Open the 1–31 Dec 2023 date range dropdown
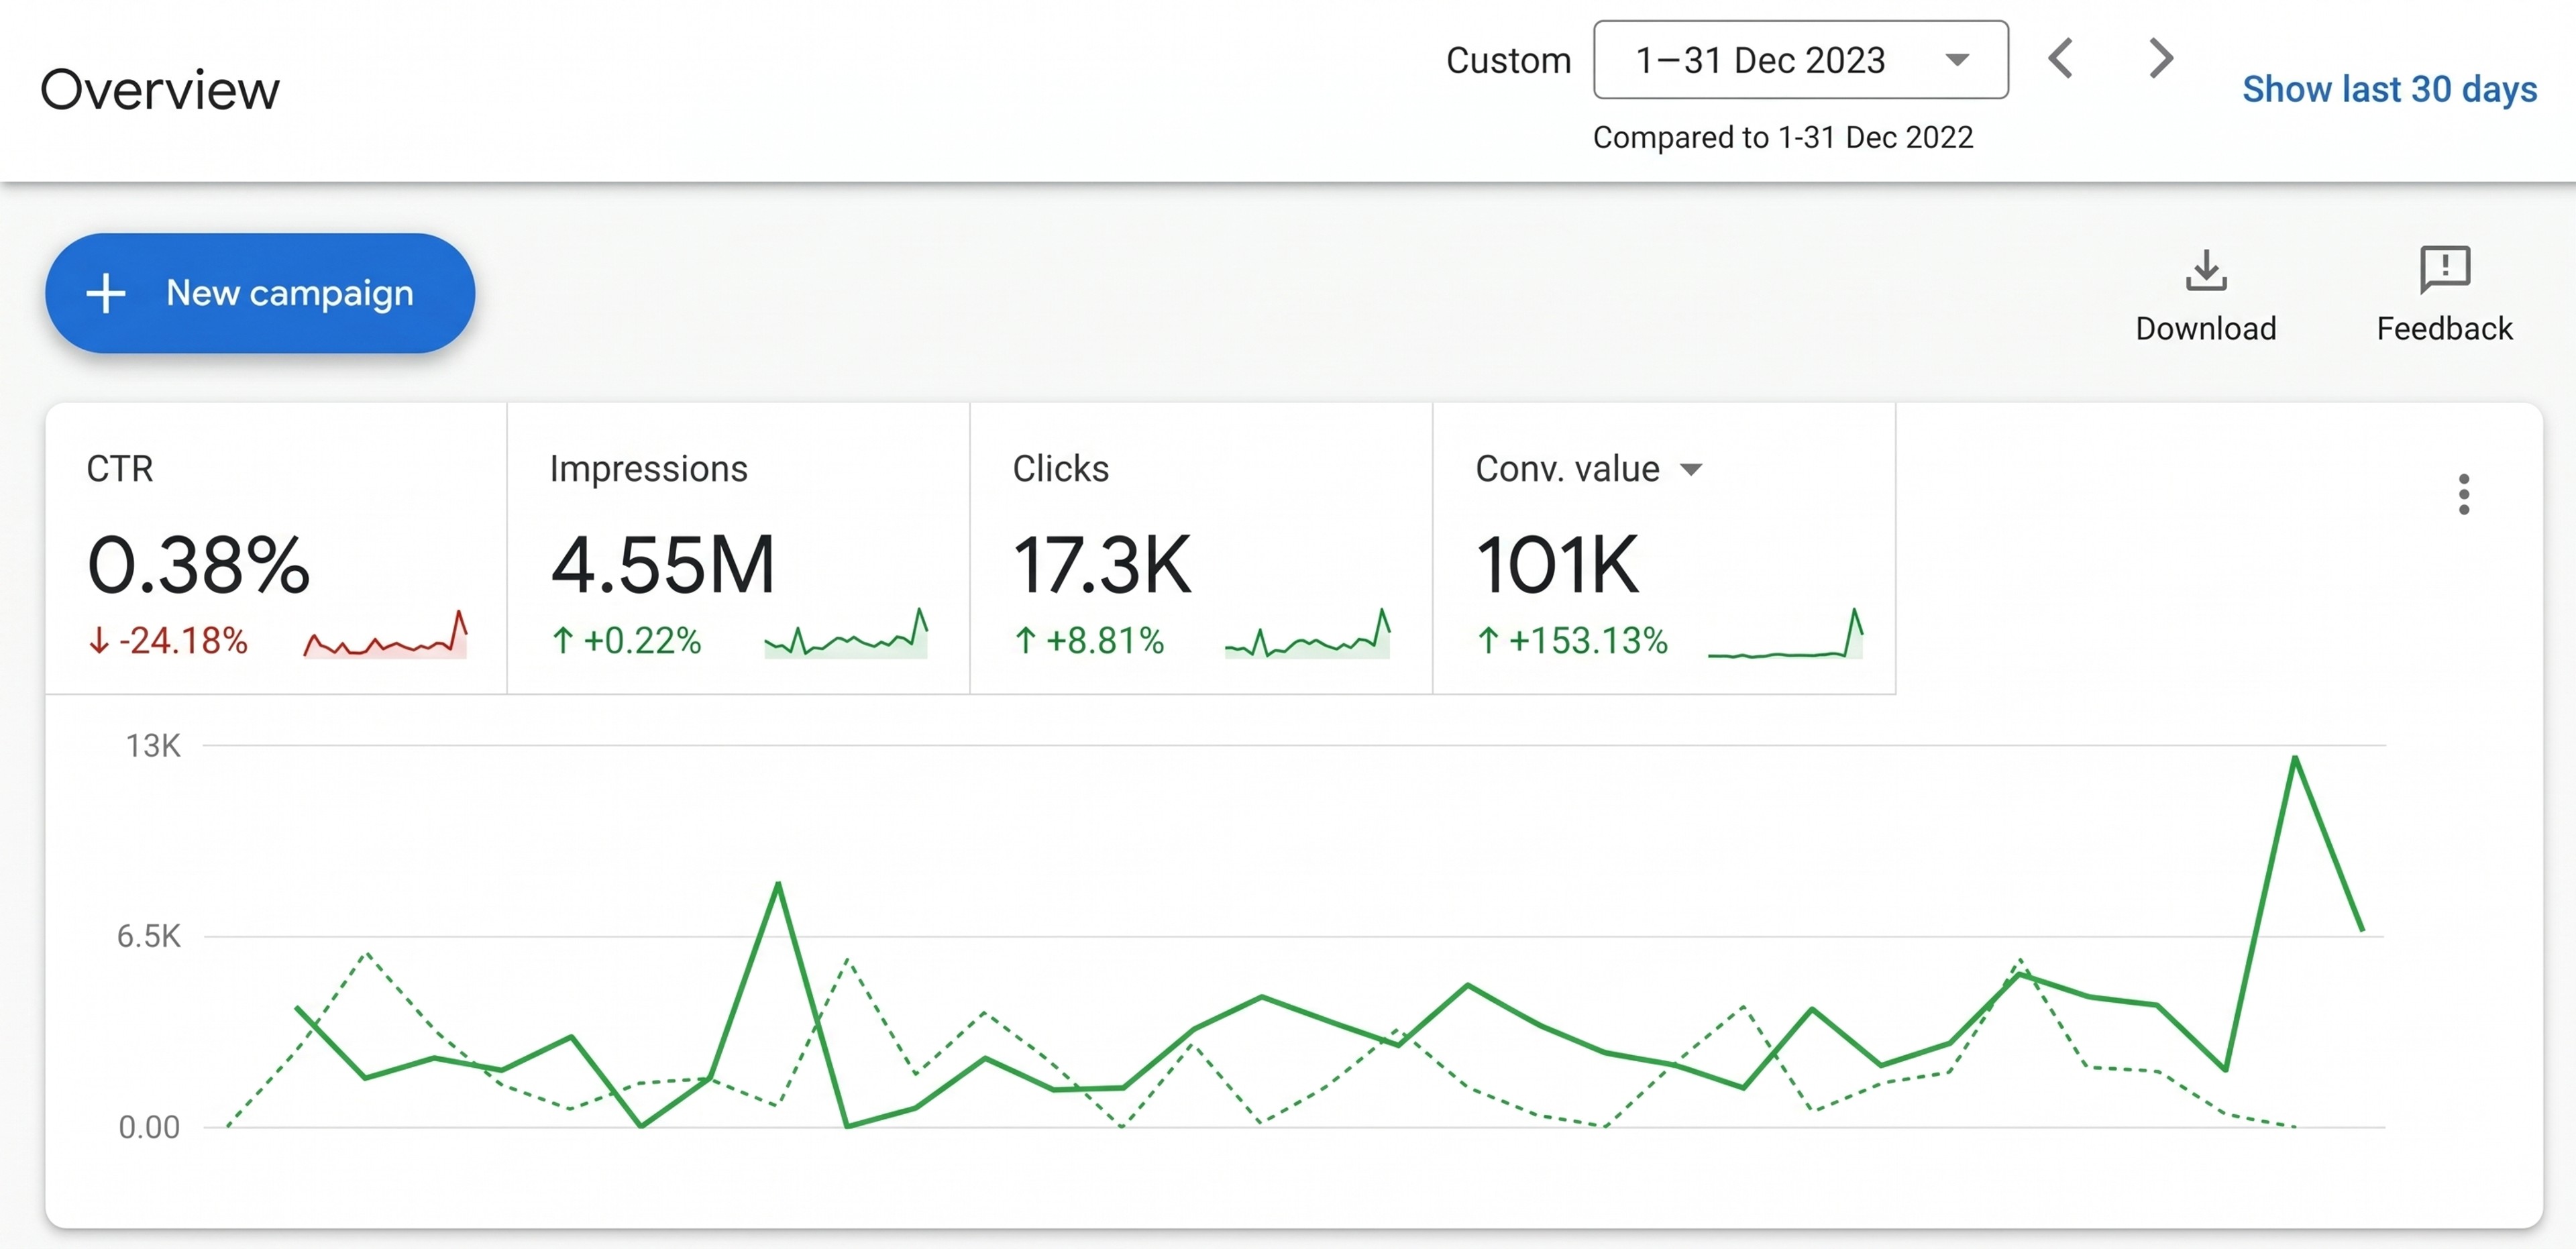 [x=1800, y=60]
